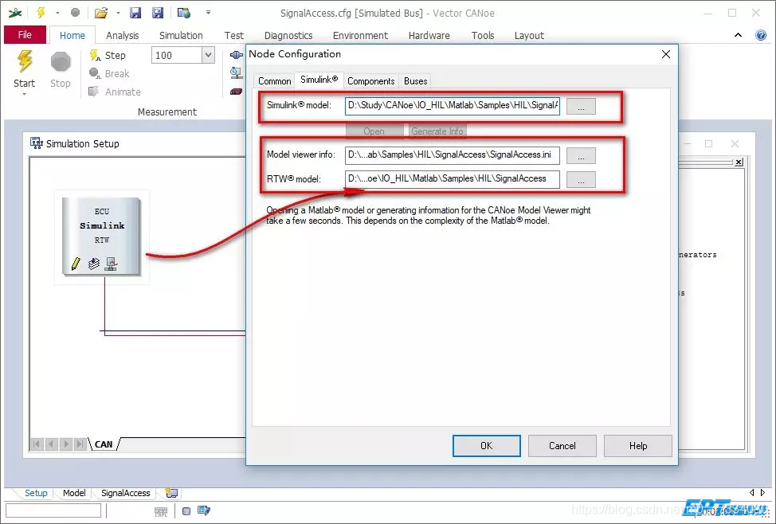Open the customize quick access toolbar arrow
The image size is (776, 524).
click(x=209, y=13)
